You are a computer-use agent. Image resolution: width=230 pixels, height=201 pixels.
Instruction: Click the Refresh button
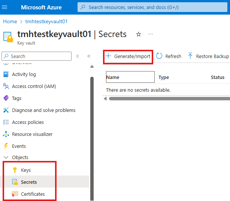click(x=169, y=56)
